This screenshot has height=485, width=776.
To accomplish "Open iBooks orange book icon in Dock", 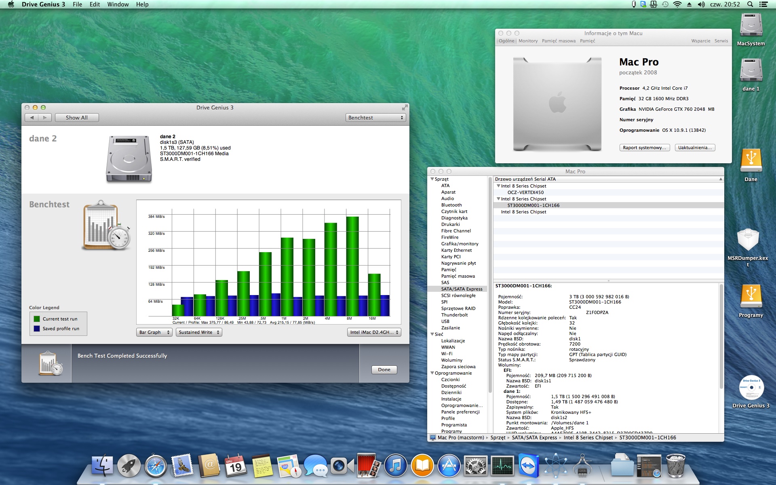I will 422,466.
